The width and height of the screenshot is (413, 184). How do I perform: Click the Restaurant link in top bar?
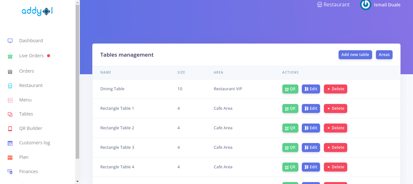[333, 5]
